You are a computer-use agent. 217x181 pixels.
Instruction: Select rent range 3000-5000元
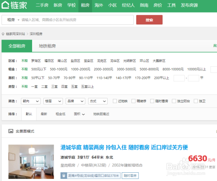[126, 69]
